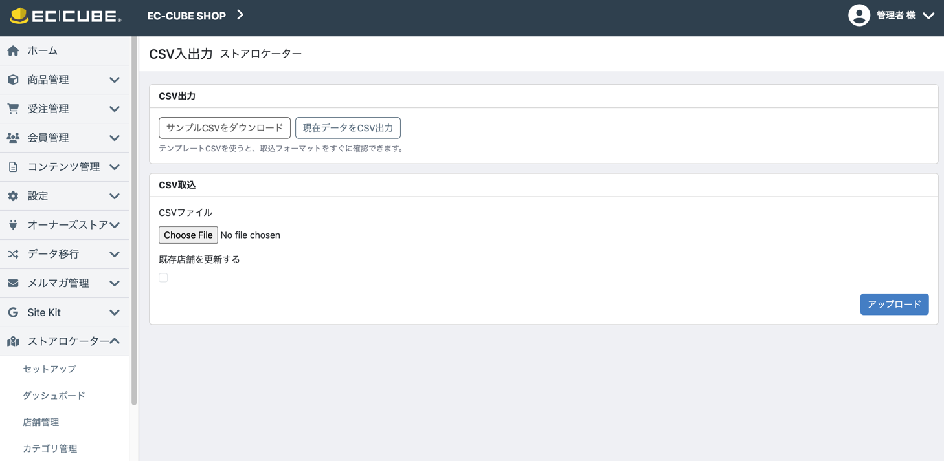Click the home icon in sidebar
Screen dimensions: 944x461
coord(13,50)
